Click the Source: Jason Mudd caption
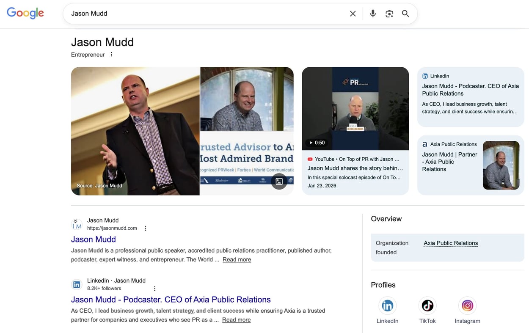 click(99, 186)
